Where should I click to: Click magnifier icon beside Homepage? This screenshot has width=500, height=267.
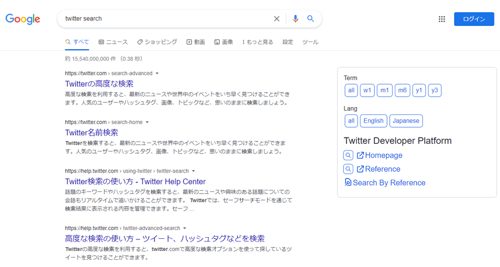pos(348,155)
